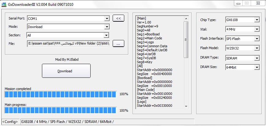Click the Mission completed status label
Viewport: 266px width, 126px height.
click(18, 89)
